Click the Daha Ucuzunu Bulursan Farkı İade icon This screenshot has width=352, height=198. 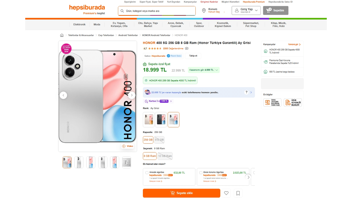click(x=272, y=102)
